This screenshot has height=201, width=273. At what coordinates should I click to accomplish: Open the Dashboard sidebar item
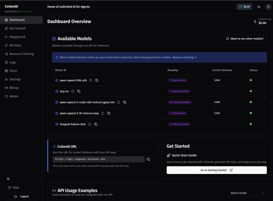pos(21,20)
